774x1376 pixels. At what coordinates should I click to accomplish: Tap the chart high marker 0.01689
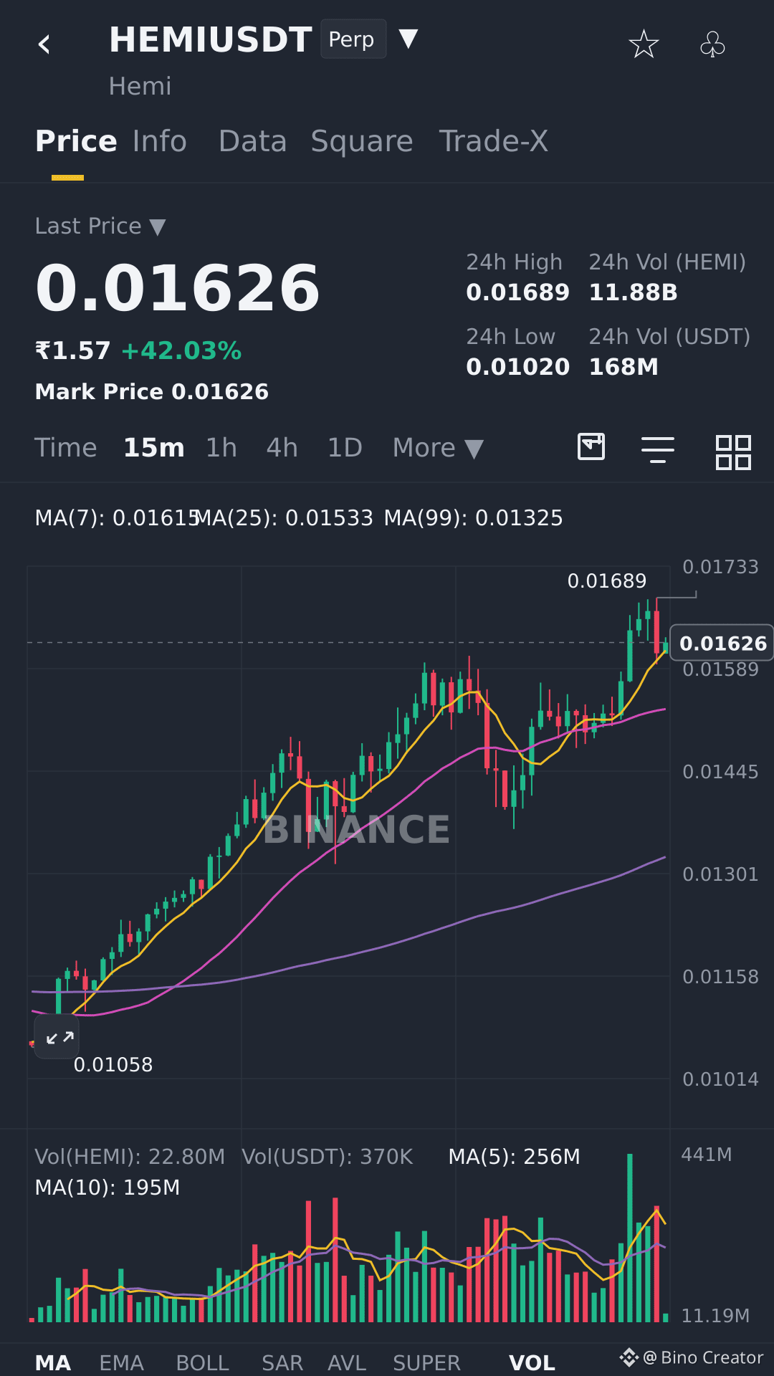(x=607, y=580)
